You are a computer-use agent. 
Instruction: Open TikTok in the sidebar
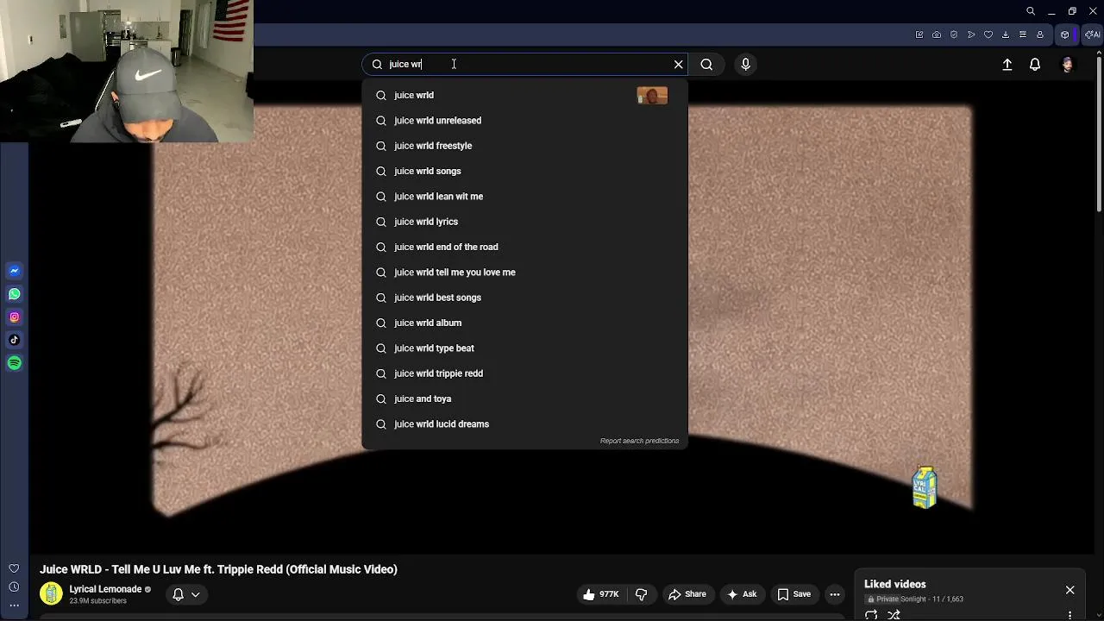click(14, 340)
